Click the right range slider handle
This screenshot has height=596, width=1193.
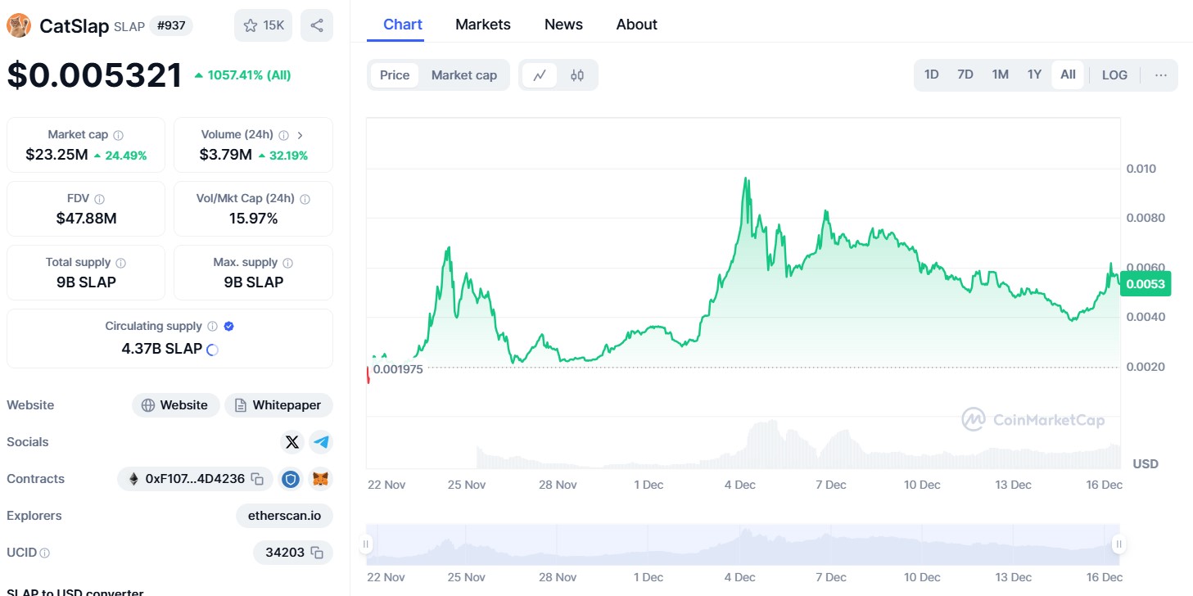point(1118,544)
